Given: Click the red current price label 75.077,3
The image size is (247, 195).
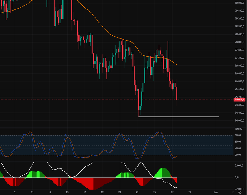Looking at the screenshot, I should coord(239,100).
